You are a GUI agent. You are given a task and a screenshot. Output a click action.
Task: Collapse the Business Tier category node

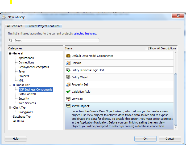pos(10,85)
